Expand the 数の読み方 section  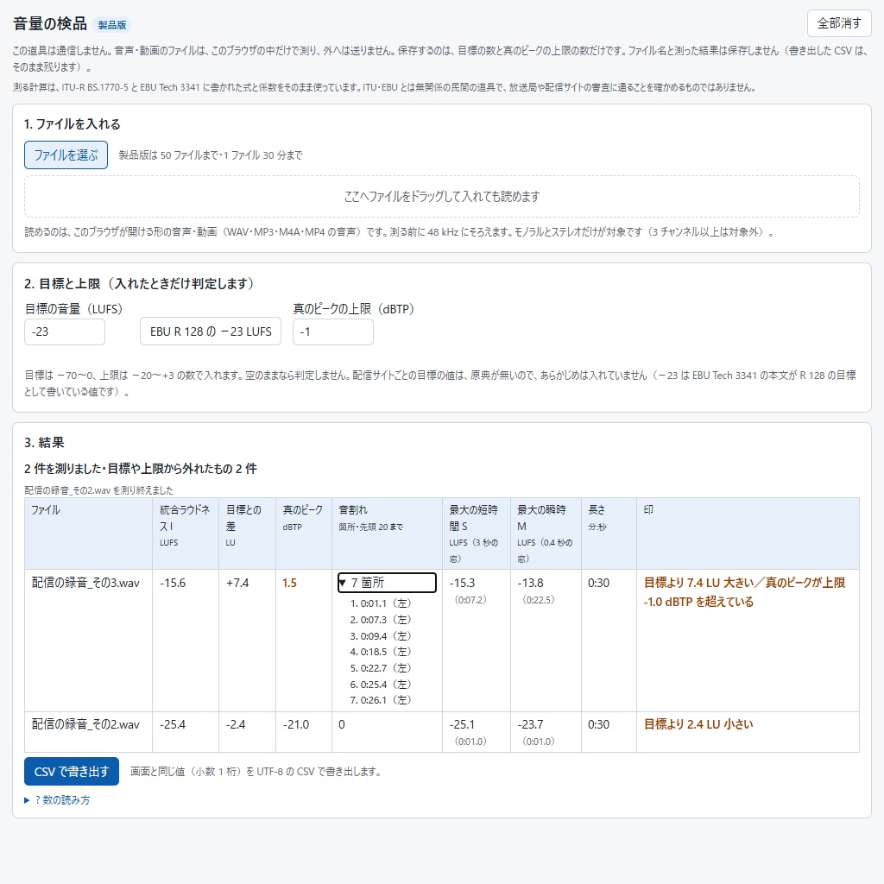(x=57, y=800)
